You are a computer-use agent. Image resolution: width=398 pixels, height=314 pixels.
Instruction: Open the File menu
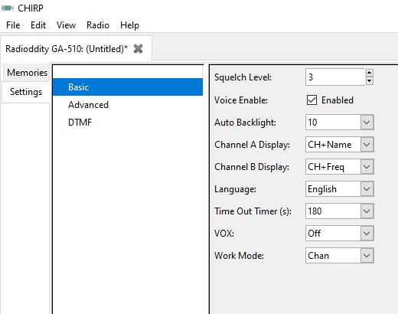pos(13,25)
